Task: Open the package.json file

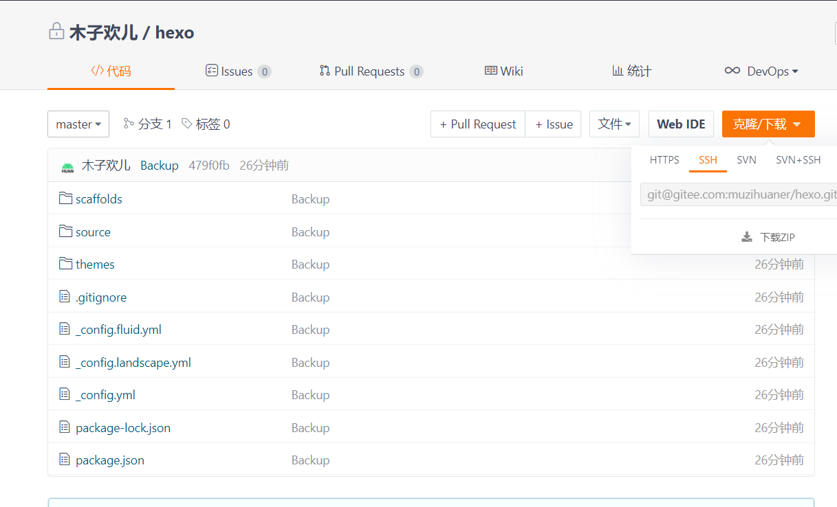Action: [x=110, y=460]
